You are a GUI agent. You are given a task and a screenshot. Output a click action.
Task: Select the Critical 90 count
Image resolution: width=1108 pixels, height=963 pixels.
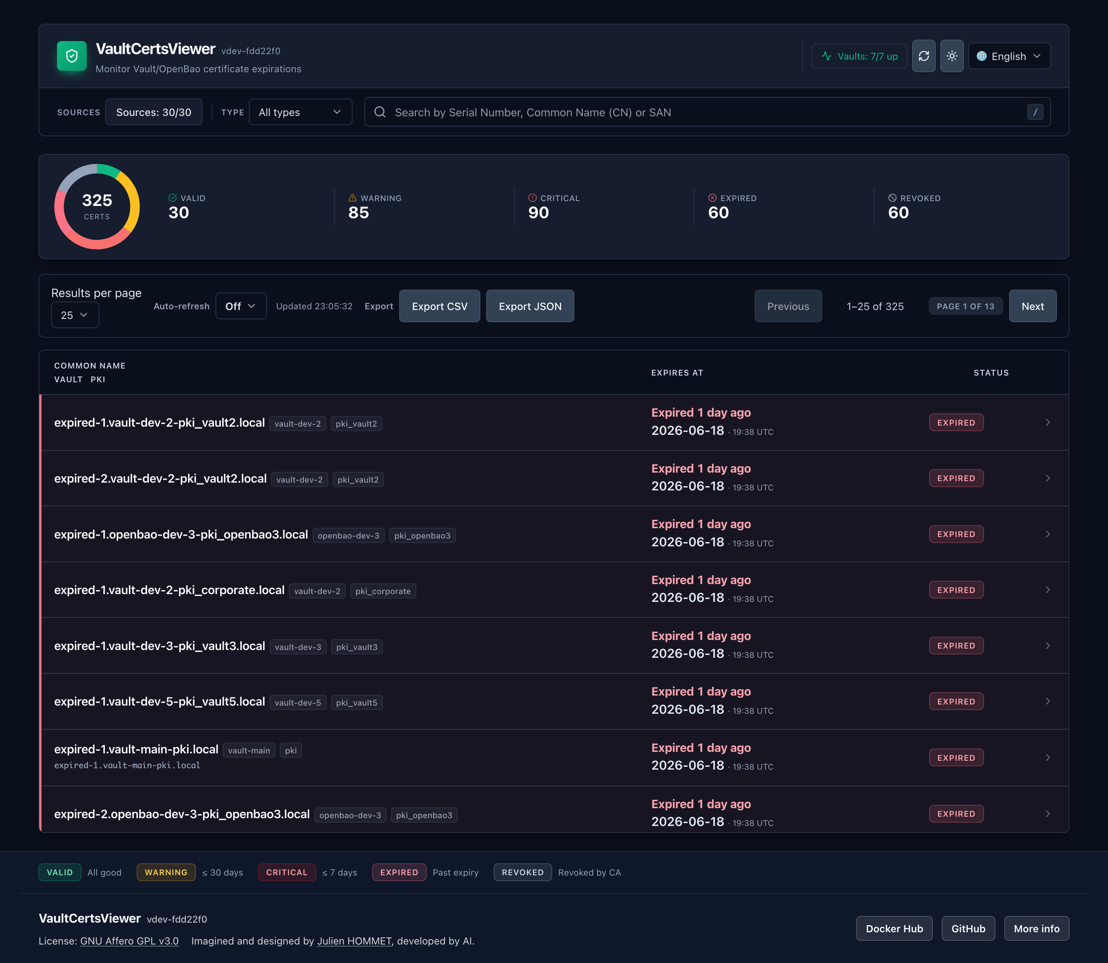point(538,213)
